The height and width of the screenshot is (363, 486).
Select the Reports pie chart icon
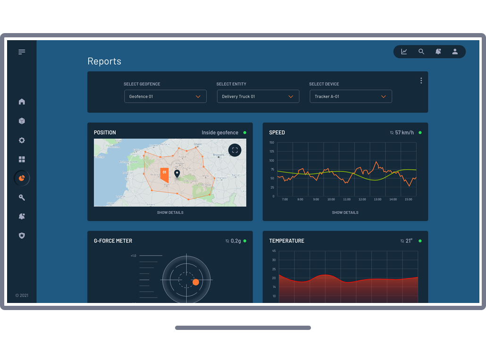click(22, 178)
